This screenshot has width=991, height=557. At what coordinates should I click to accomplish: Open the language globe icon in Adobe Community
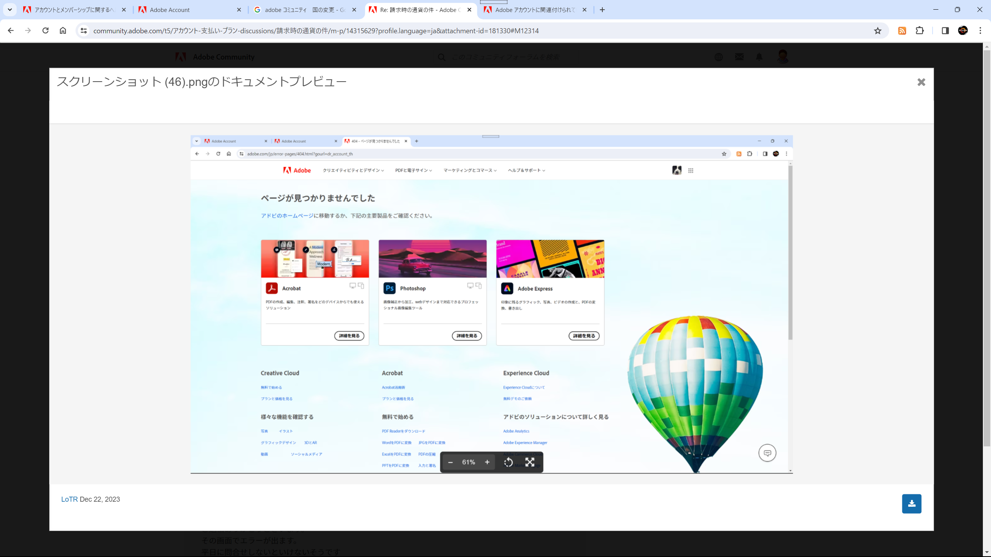pyautogui.click(x=718, y=57)
